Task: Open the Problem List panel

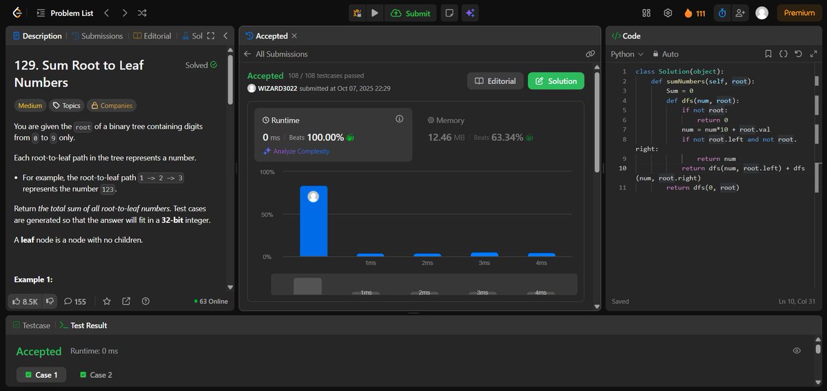Action: click(x=65, y=12)
